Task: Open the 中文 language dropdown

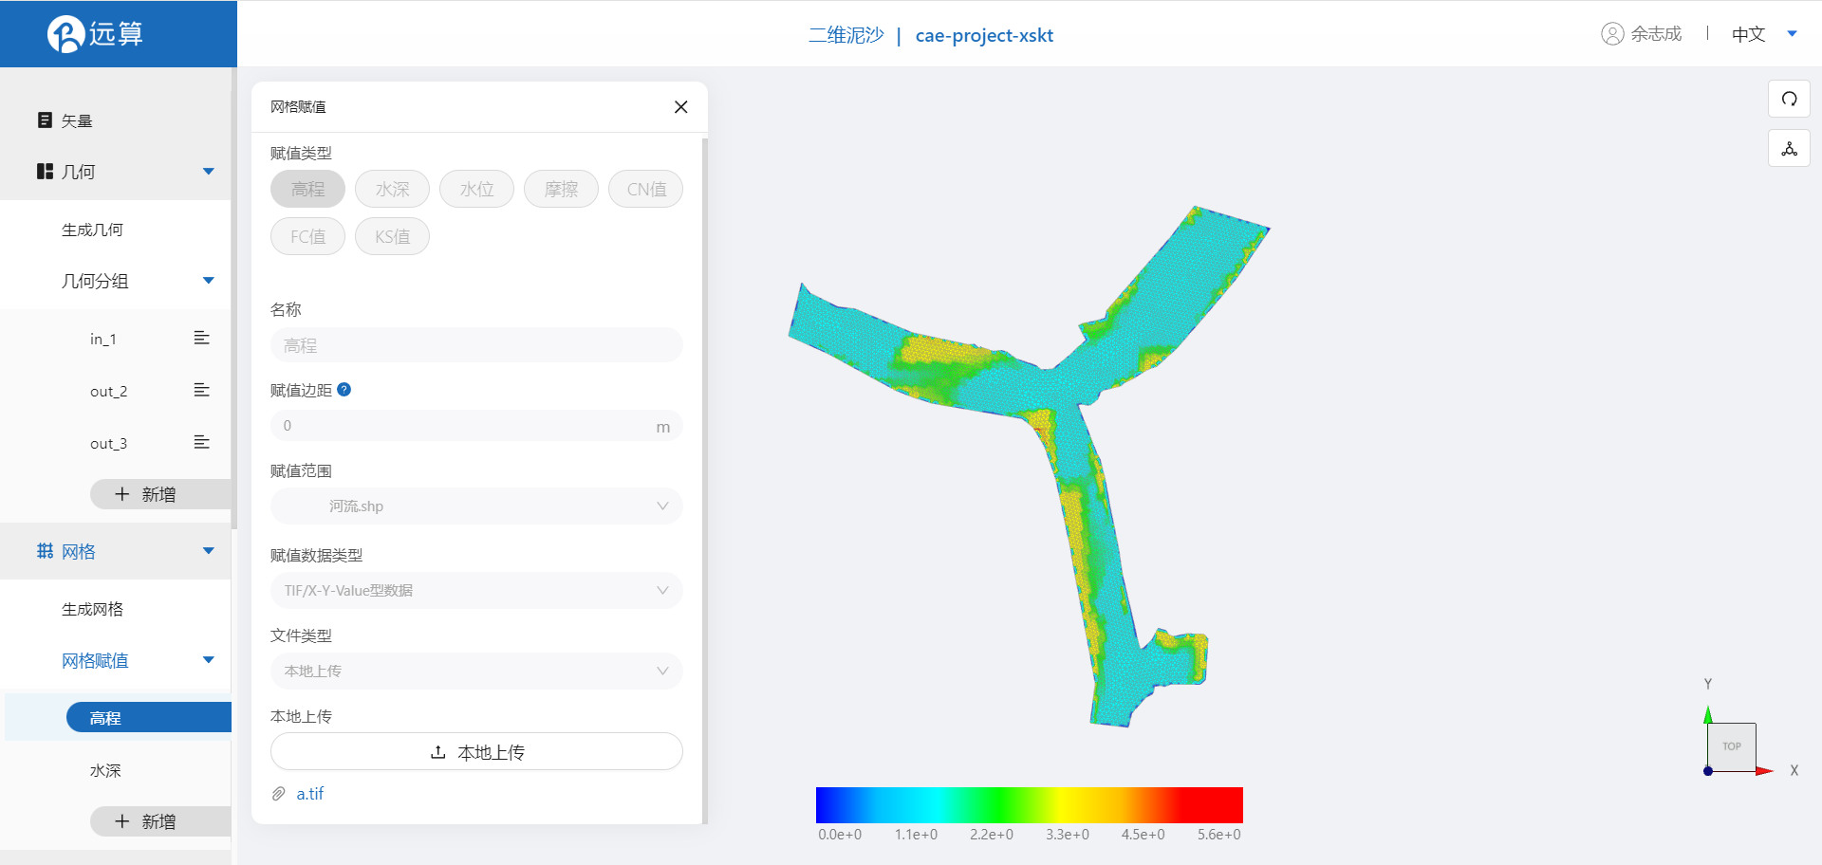Action: click(1764, 34)
